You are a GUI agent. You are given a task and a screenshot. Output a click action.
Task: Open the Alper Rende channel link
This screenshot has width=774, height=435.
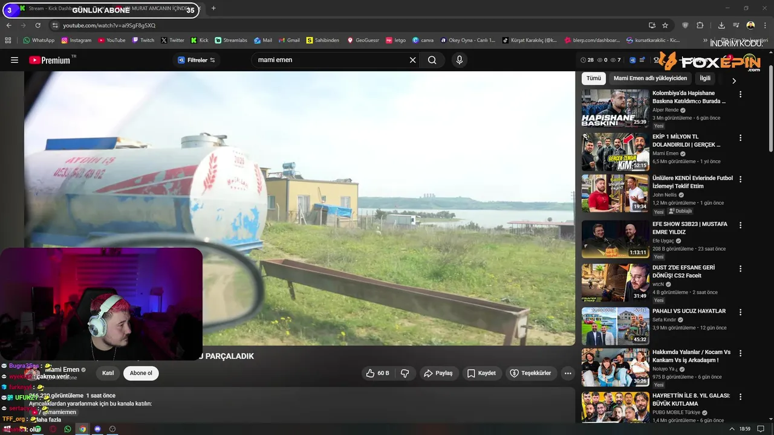click(x=665, y=110)
